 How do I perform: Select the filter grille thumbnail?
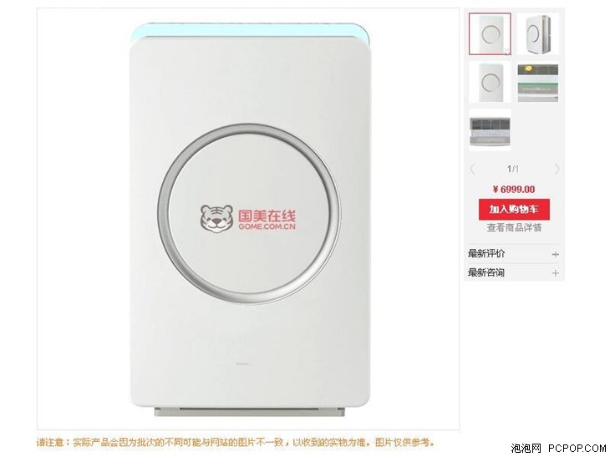click(x=490, y=130)
